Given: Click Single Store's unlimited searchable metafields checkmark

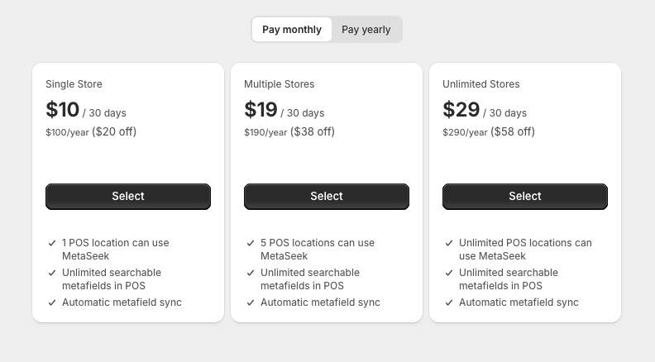Looking at the screenshot, I should 52,273.
